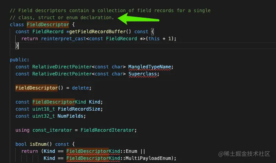Click the comment line starting 'Field descriptors contain'
The width and height of the screenshot is (276, 163).
(x=110, y=11)
